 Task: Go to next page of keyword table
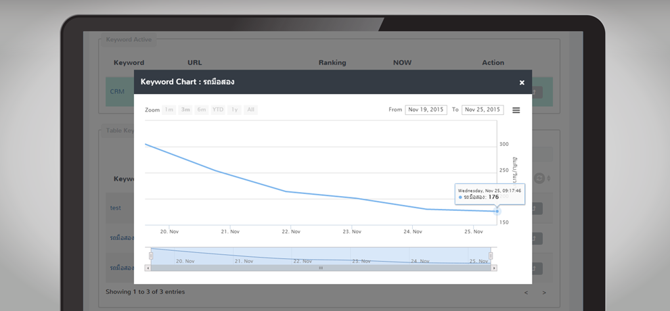coord(544,293)
